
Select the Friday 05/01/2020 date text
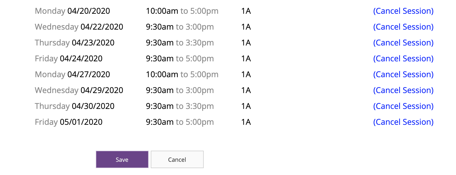(69, 122)
